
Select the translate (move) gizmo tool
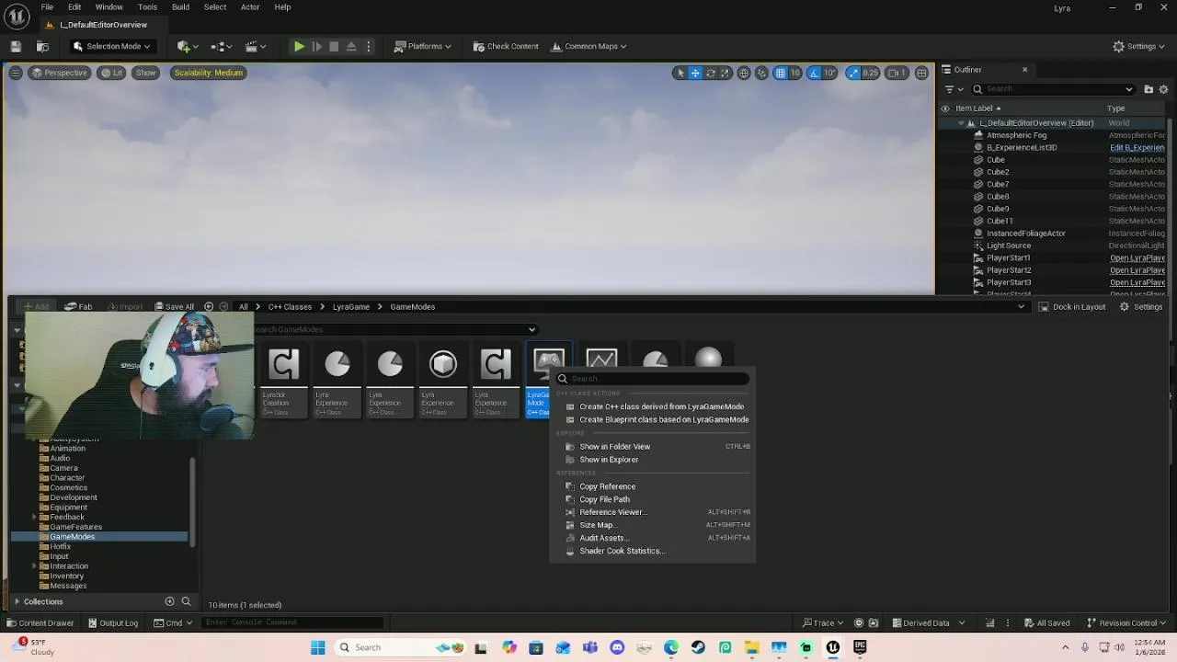pyautogui.click(x=695, y=73)
